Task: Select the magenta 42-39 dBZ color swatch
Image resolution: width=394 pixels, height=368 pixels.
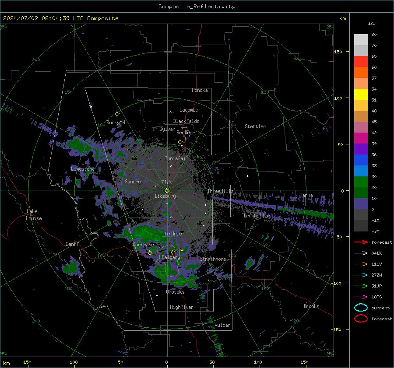Action: 361,138
